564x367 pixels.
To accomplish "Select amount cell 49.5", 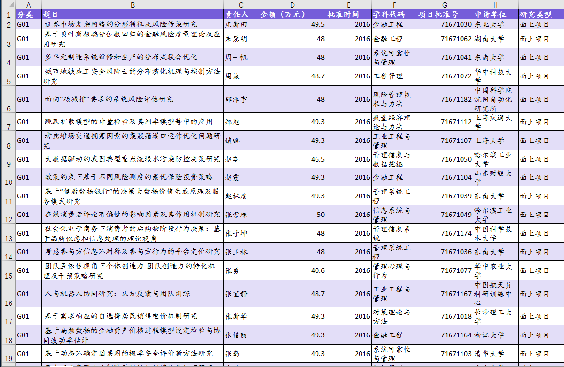I will coord(292,24).
